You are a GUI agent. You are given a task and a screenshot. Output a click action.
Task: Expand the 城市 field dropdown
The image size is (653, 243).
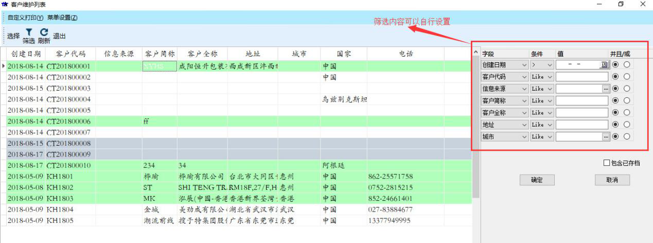point(524,136)
